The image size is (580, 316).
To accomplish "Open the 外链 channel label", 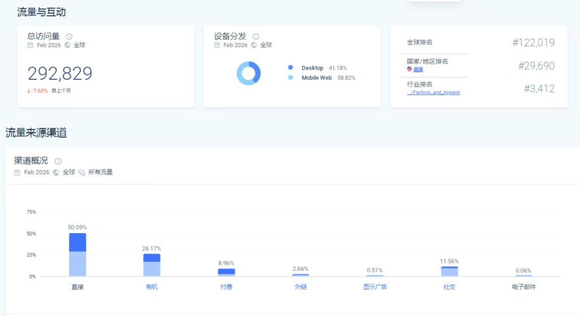I will click(x=300, y=287).
